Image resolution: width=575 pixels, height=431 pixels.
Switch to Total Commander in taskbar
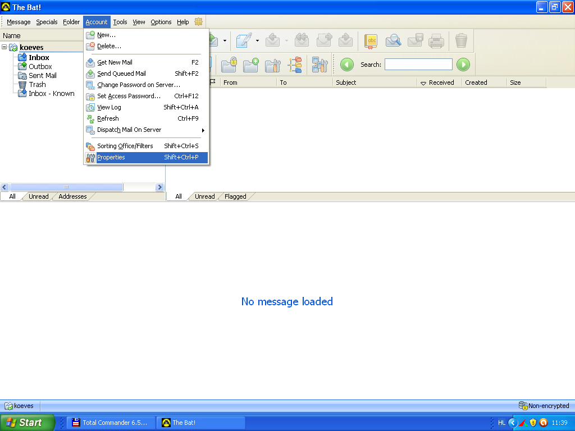(x=111, y=423)
